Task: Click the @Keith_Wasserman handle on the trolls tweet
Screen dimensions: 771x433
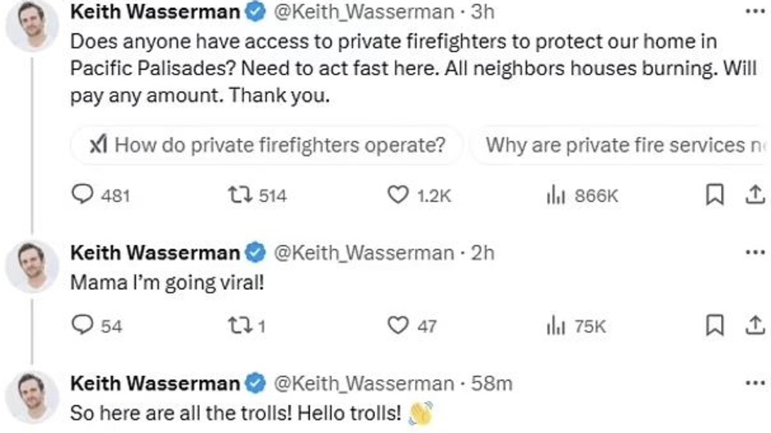Action: click(364, 383)
